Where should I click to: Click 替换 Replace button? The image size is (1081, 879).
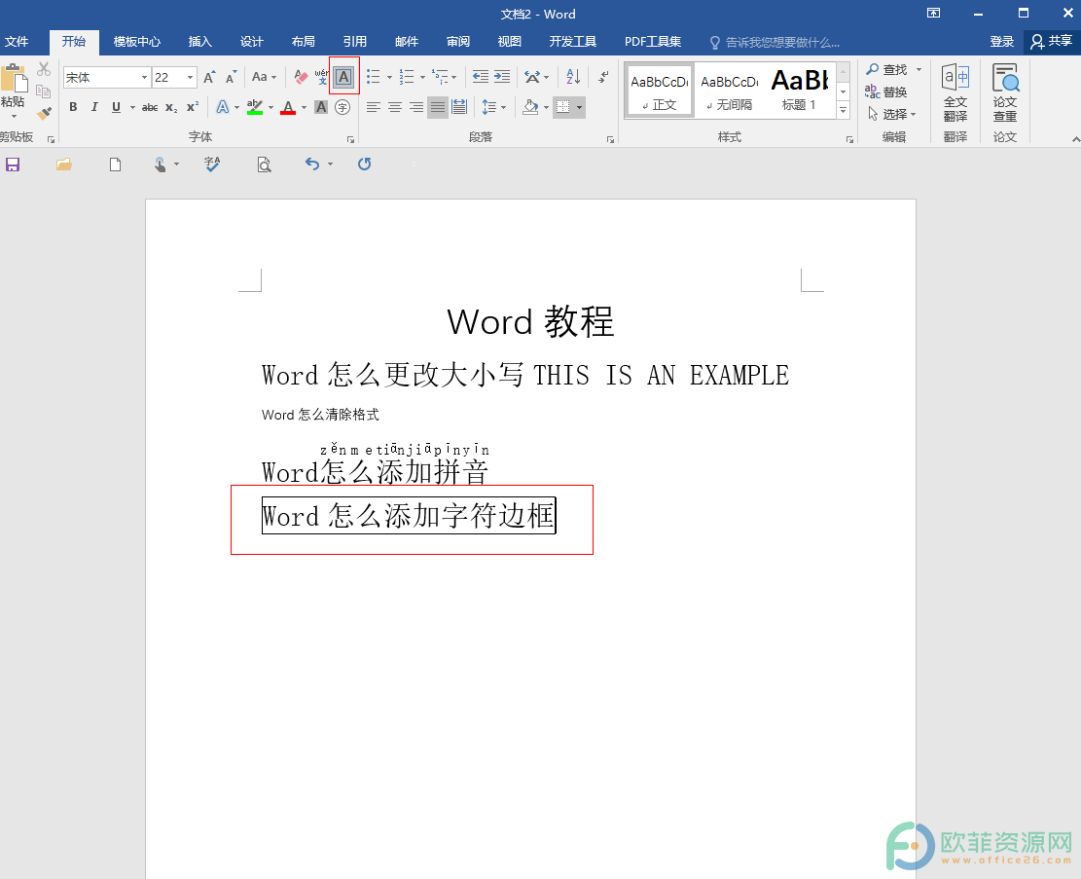tap(885, 92)
